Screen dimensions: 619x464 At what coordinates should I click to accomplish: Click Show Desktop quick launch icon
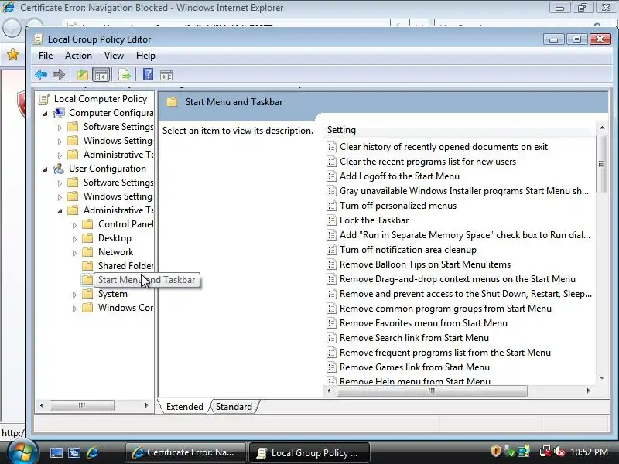click(x=56, y=452)
